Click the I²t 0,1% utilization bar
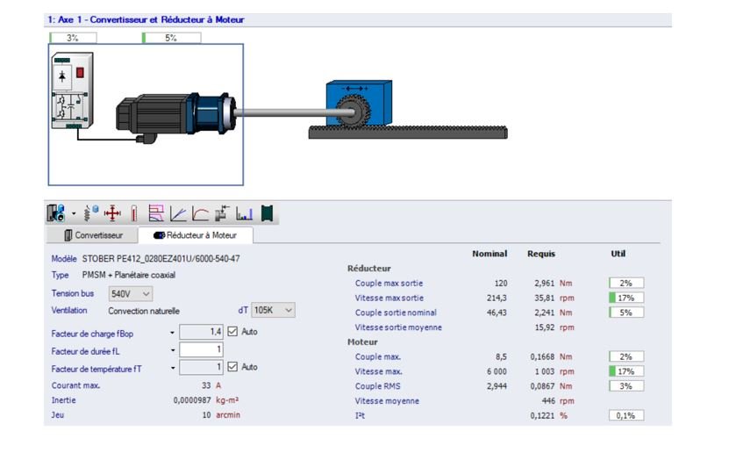736x453 pixels. 626,415
